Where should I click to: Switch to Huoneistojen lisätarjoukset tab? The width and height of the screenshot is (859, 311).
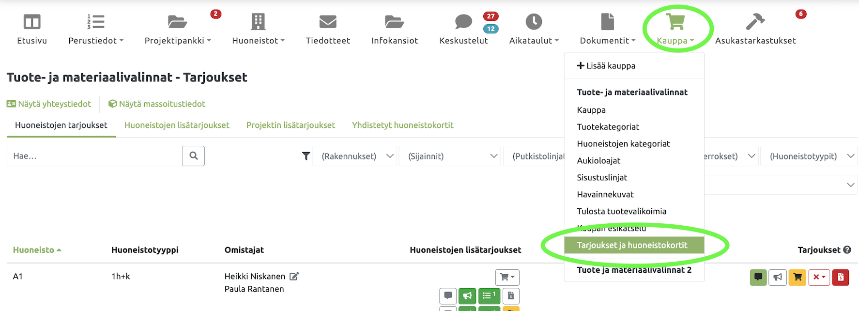click(177, 125)
